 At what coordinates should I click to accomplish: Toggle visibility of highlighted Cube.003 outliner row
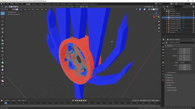(x=193, y=18)
